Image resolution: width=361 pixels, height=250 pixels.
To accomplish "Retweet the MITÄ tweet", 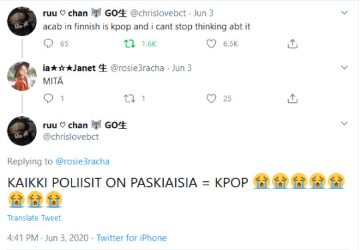I will coord(130,98).
